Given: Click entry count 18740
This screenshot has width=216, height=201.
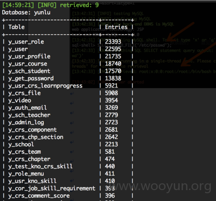Looking at the screenshot, I should pos(113,64).
